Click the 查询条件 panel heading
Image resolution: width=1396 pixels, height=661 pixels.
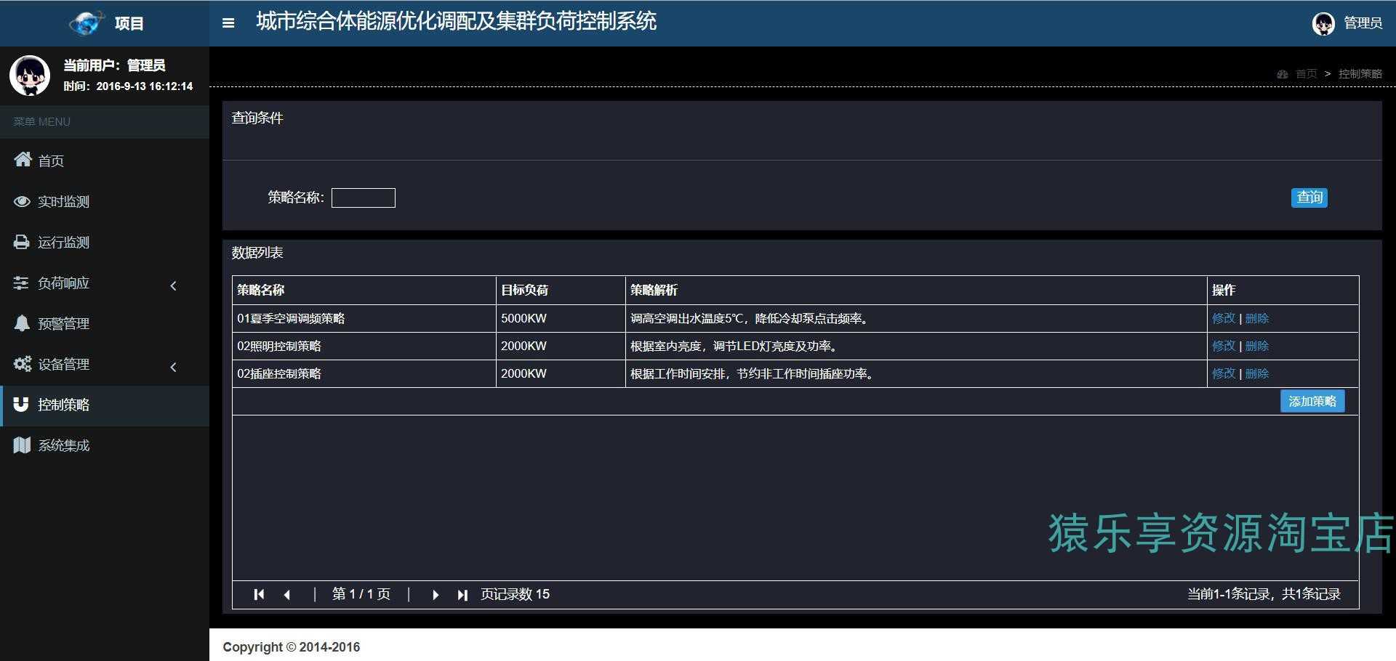tap(257, 118)
